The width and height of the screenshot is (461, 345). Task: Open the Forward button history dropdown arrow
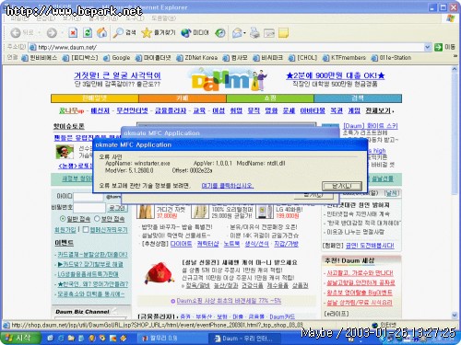coord(62,33)
